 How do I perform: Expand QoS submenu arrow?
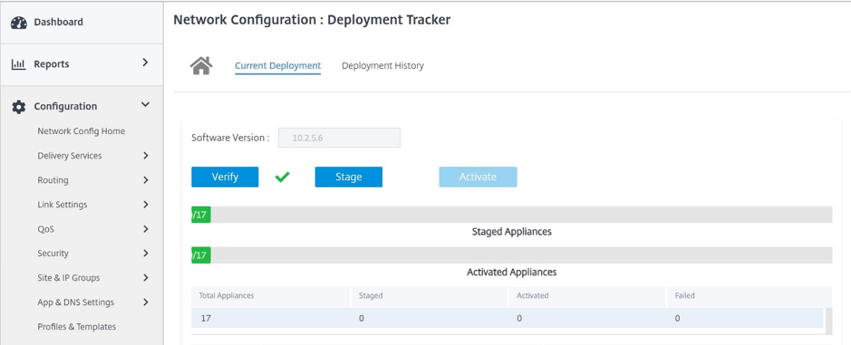pos(145,229)
